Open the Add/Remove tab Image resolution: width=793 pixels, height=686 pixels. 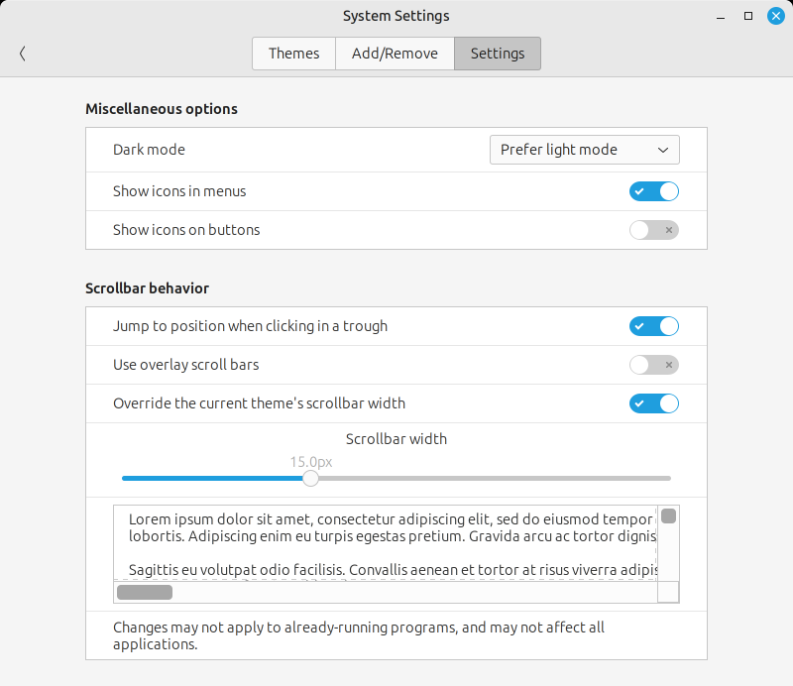tap(395, 54)
